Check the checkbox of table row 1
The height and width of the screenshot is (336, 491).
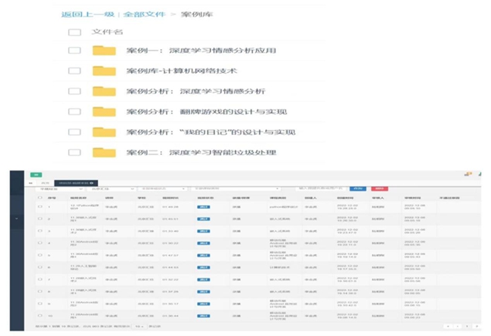[x=40, y=207]
